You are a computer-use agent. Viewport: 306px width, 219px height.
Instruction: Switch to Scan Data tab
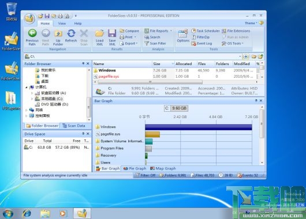point(74,126)
